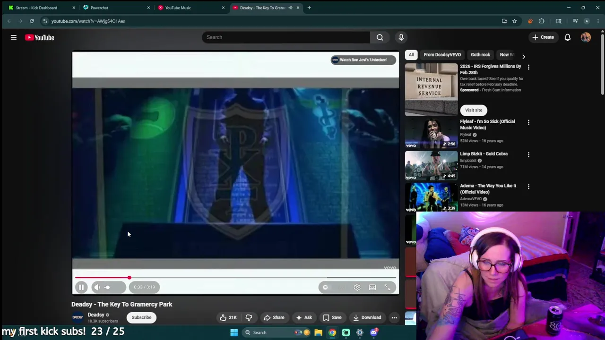This screenshot has width=605, height=340.
Task: Open Flyleaf I'm So Sick thumbnail
Action: click(431, 133)
